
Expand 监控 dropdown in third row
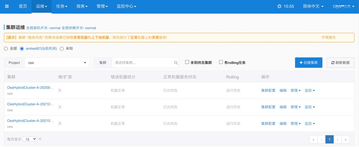click(x=310, y=123)
